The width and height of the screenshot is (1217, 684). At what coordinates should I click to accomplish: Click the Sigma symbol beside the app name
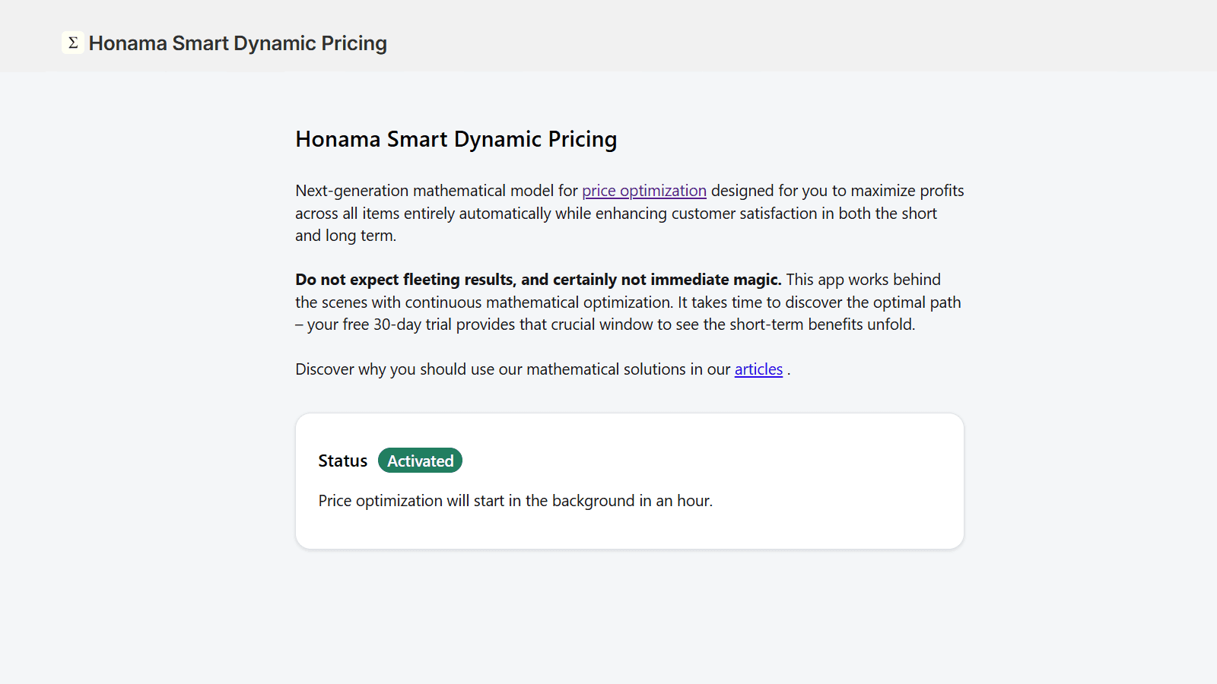(x=72, y=43)
